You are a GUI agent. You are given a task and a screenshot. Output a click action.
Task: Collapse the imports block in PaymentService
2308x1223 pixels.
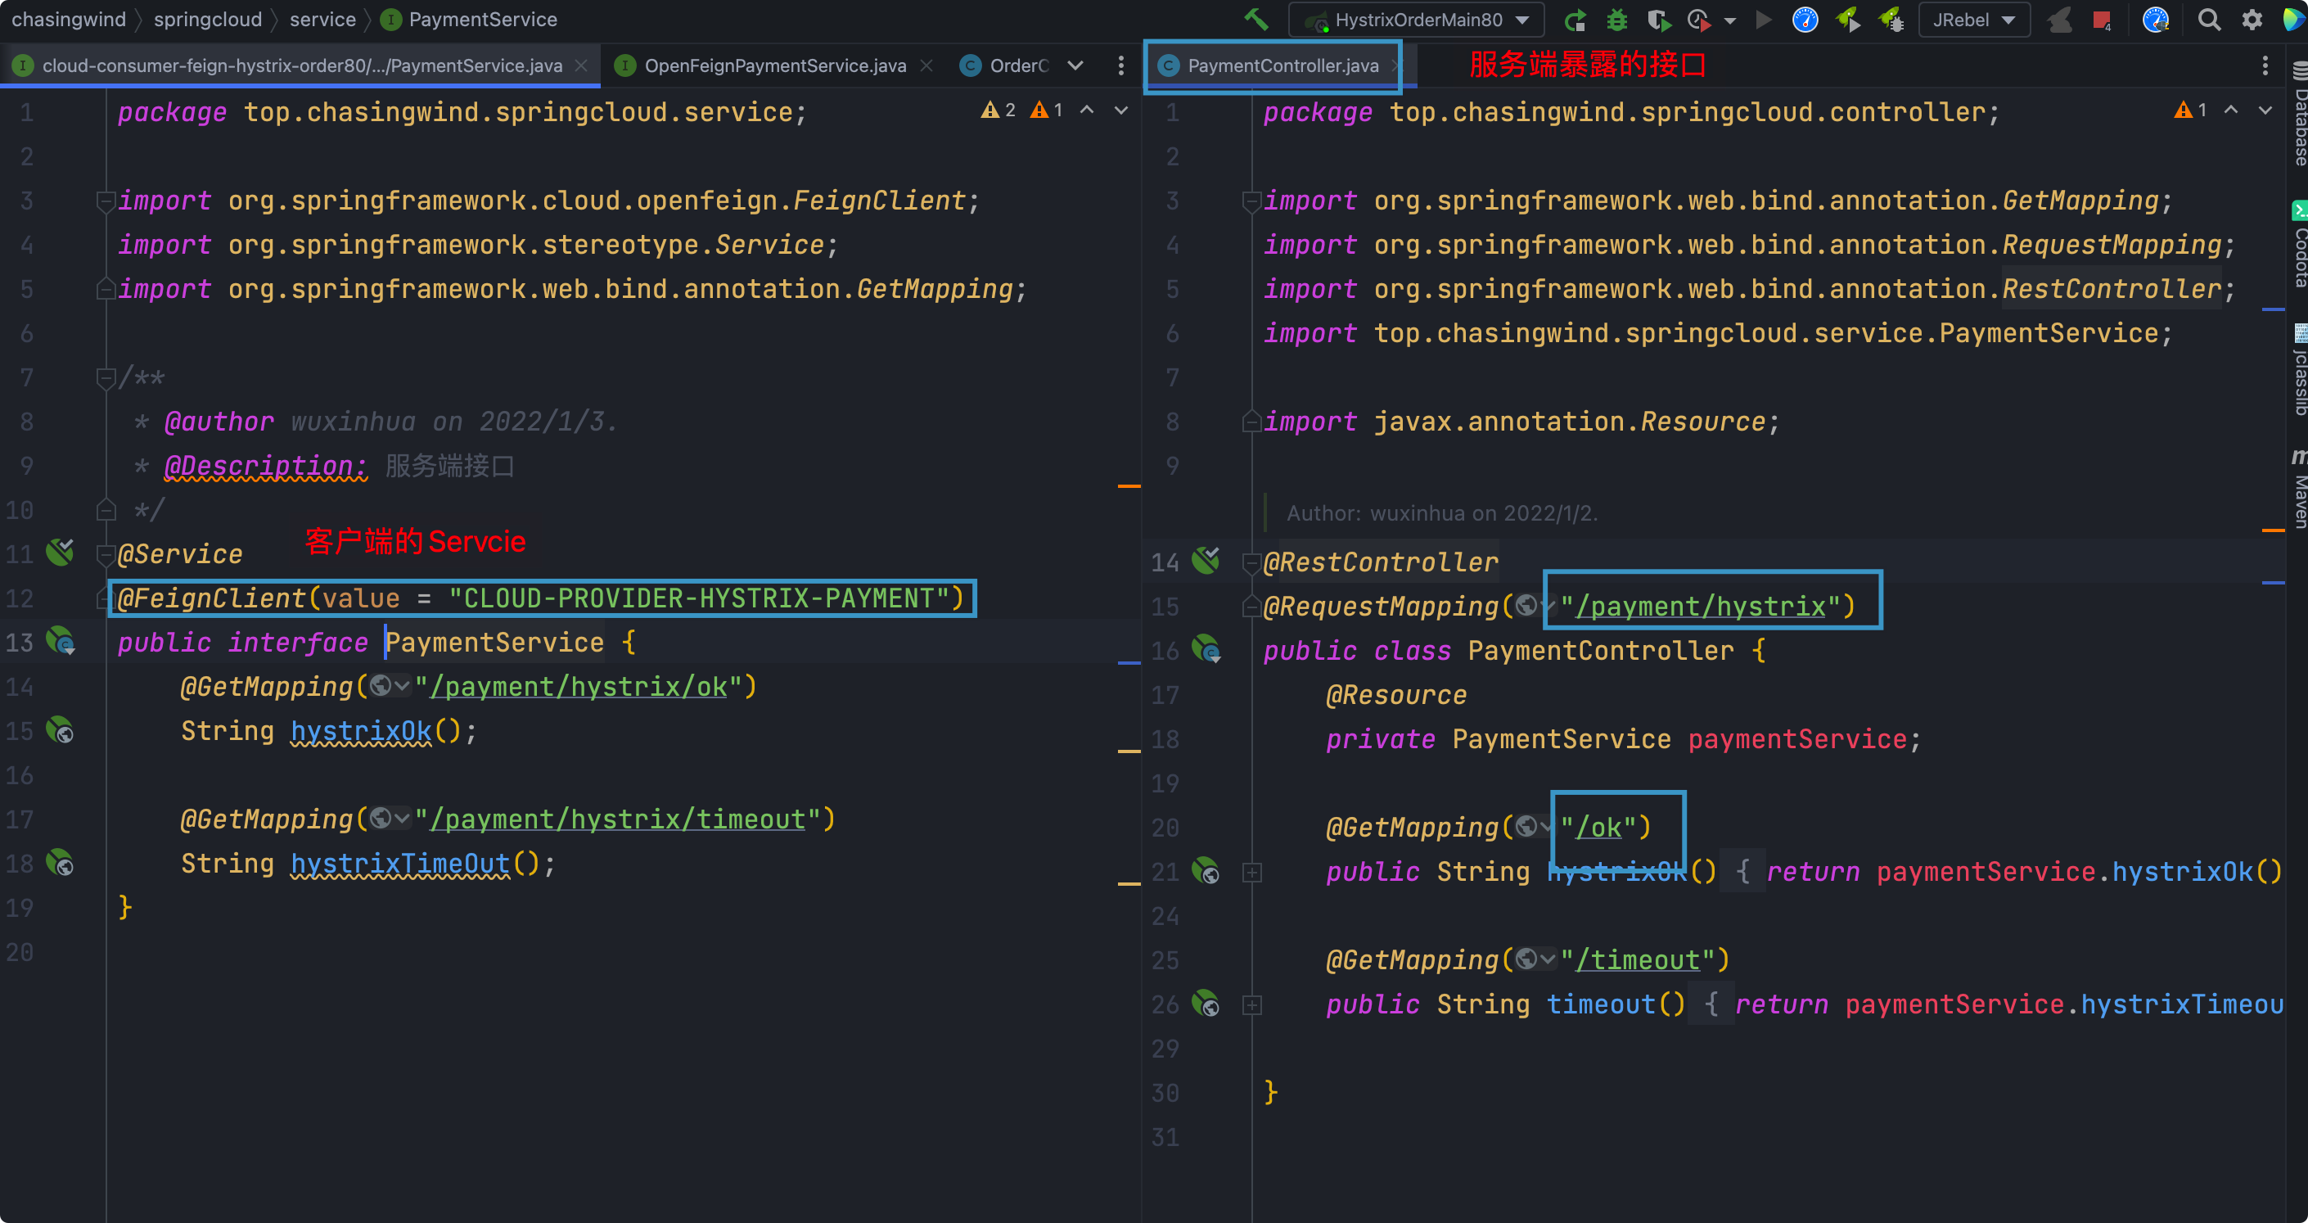click(106, 201)
